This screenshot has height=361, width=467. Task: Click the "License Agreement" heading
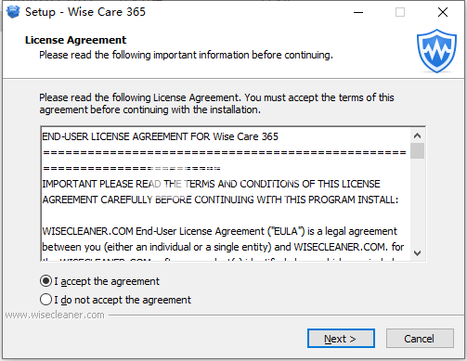point(75,40)
